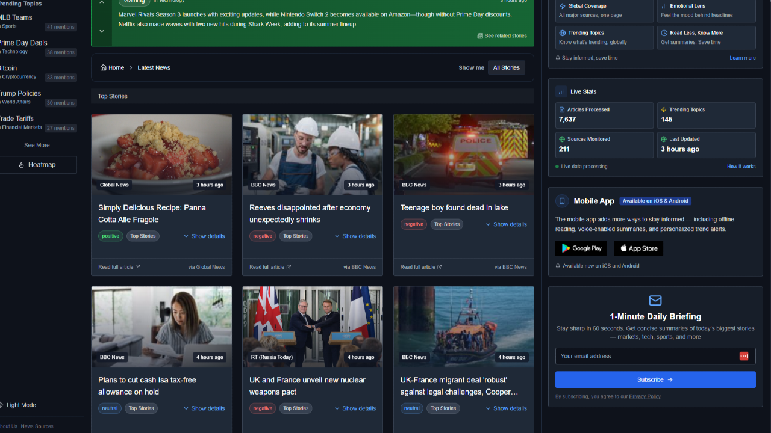Select the All Stories filter
The image size is (771, 433).
[x=506, y=67]
